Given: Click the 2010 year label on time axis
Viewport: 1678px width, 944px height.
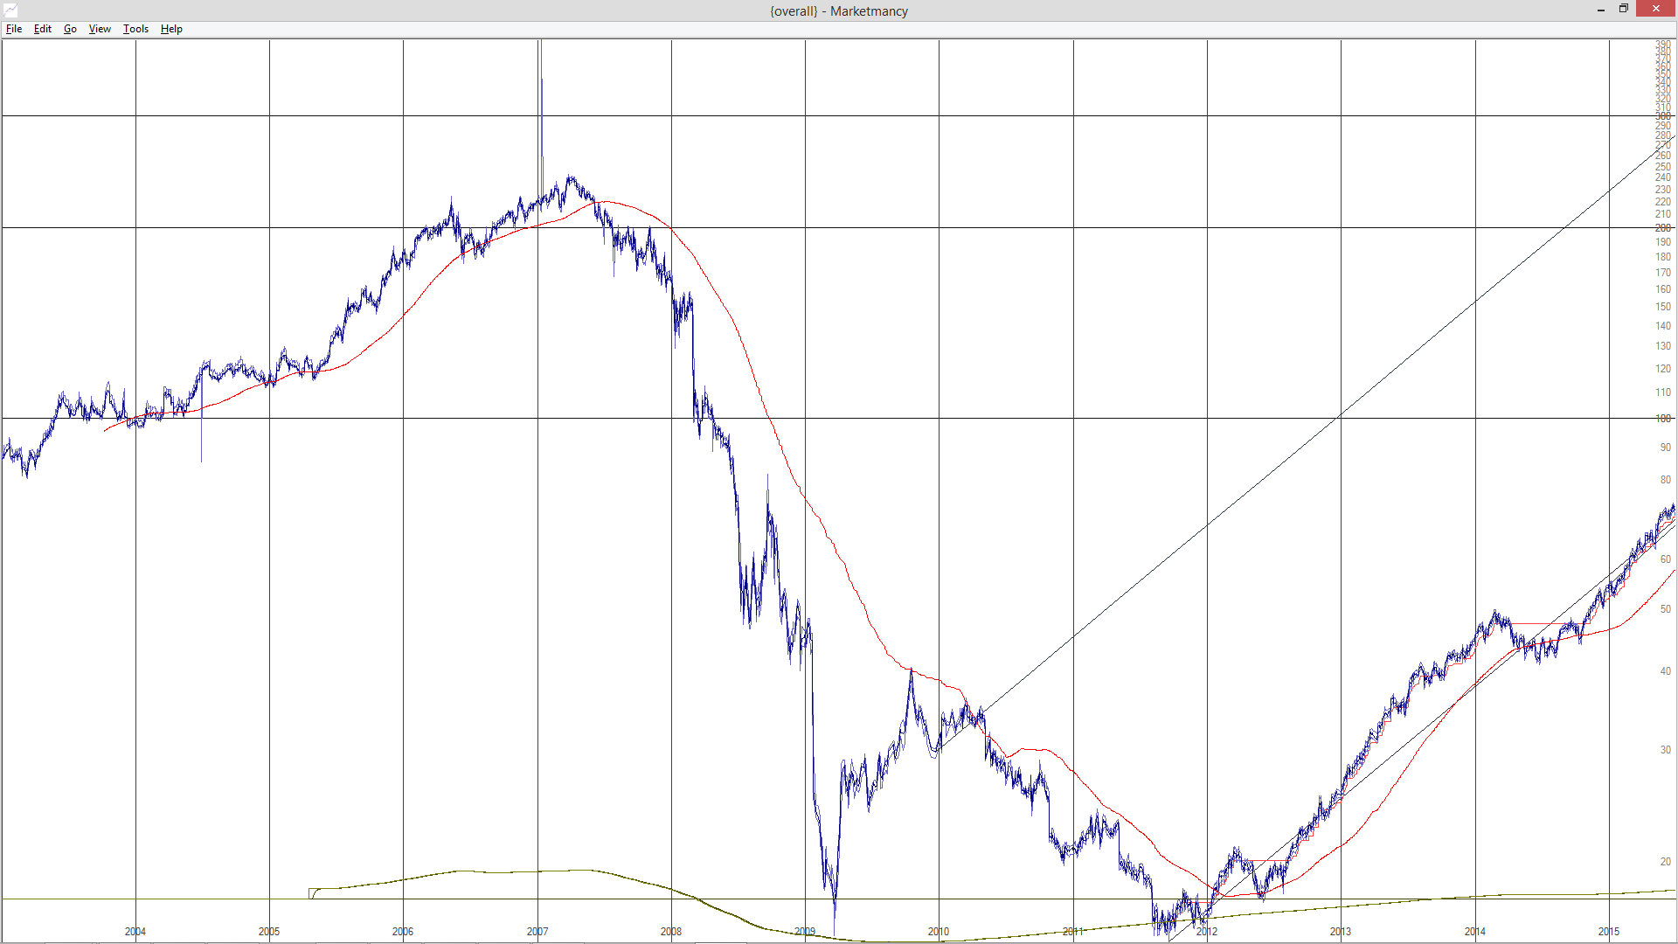Looking at the screenshot, I should tap(939, 932).
